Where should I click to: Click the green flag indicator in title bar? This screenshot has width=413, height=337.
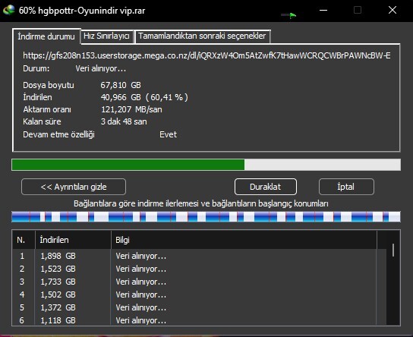tap(292, 16)
